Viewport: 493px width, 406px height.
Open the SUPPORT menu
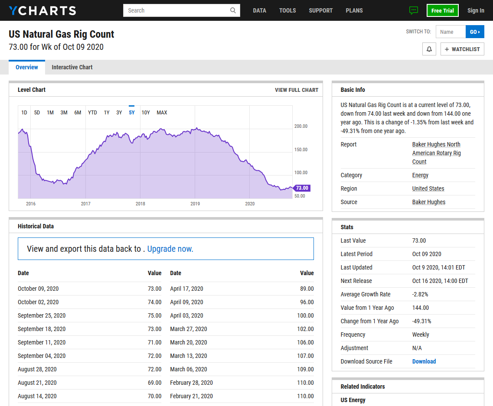click(321, 10)
